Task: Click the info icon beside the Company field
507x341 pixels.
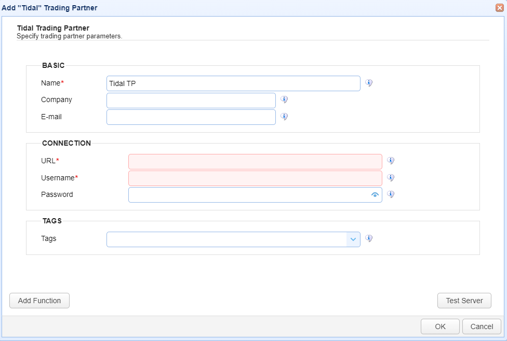Action: point(284,100)
